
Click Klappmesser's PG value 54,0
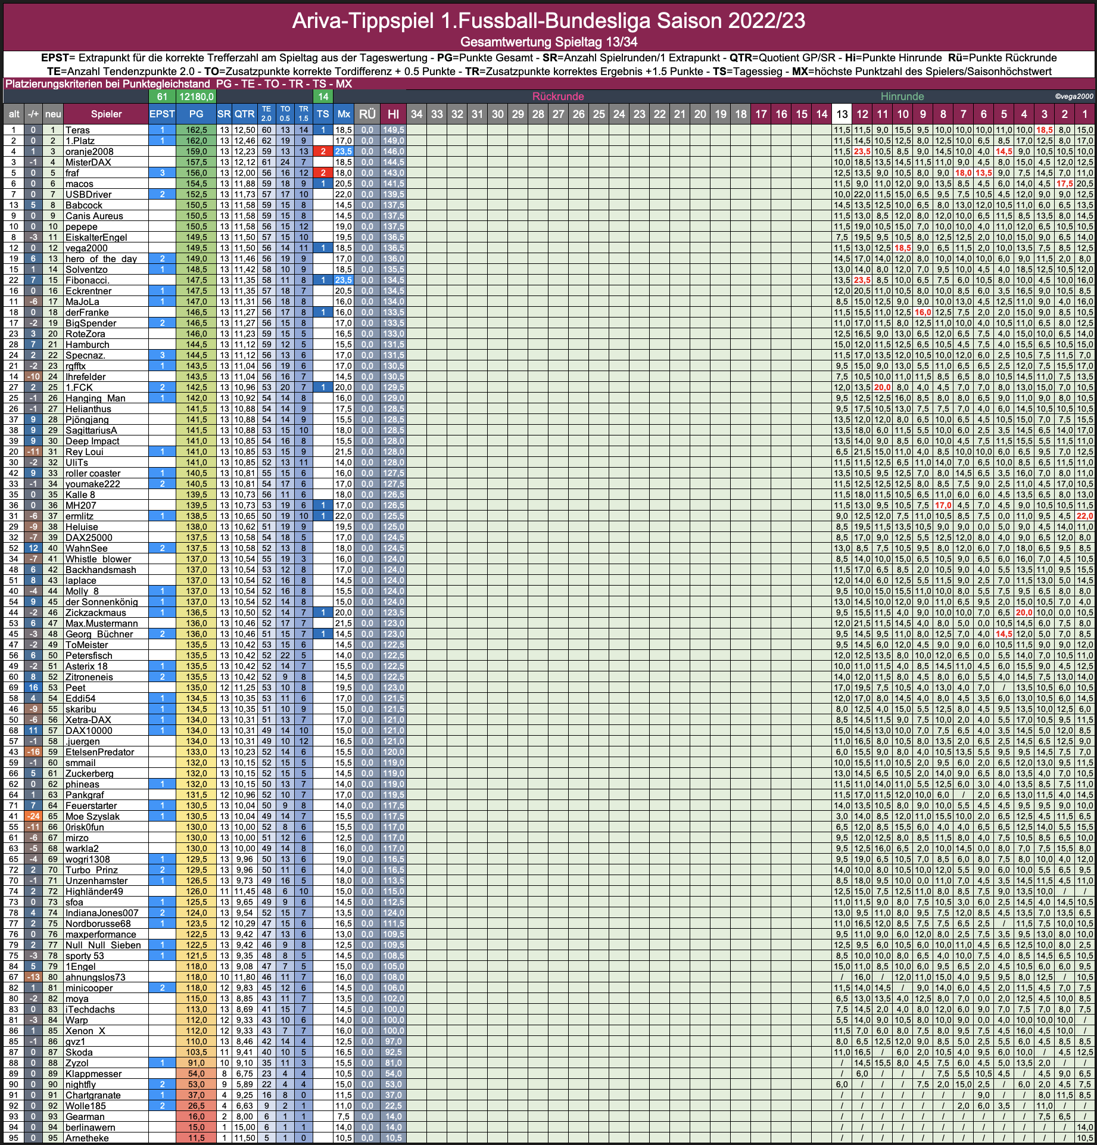196,1074
